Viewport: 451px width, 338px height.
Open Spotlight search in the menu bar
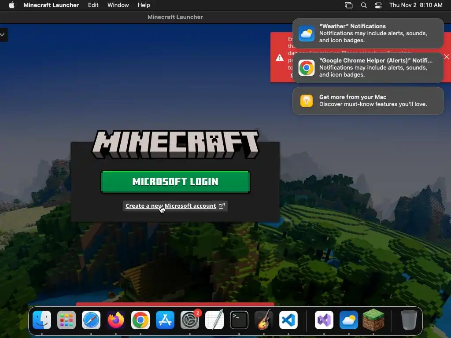(x=363, y=5)
